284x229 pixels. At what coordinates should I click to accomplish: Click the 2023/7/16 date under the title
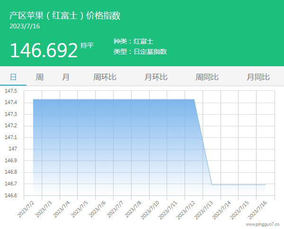point(25,26)
